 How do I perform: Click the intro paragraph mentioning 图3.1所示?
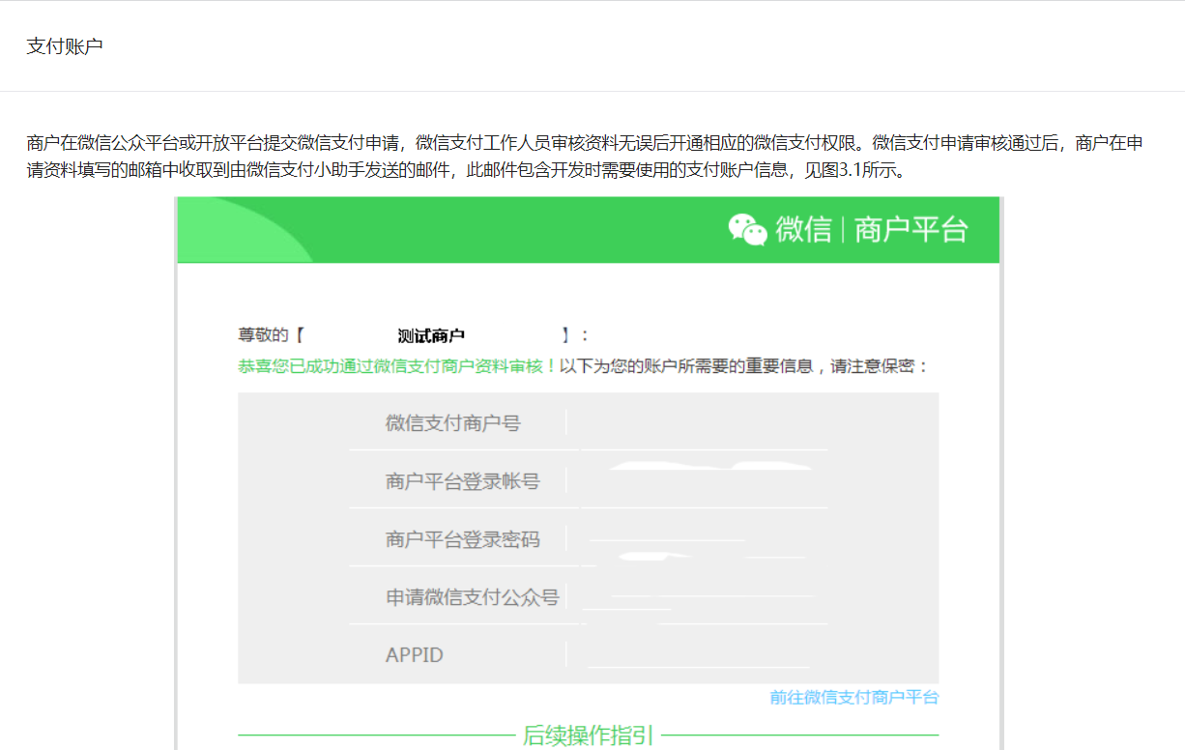586,156
